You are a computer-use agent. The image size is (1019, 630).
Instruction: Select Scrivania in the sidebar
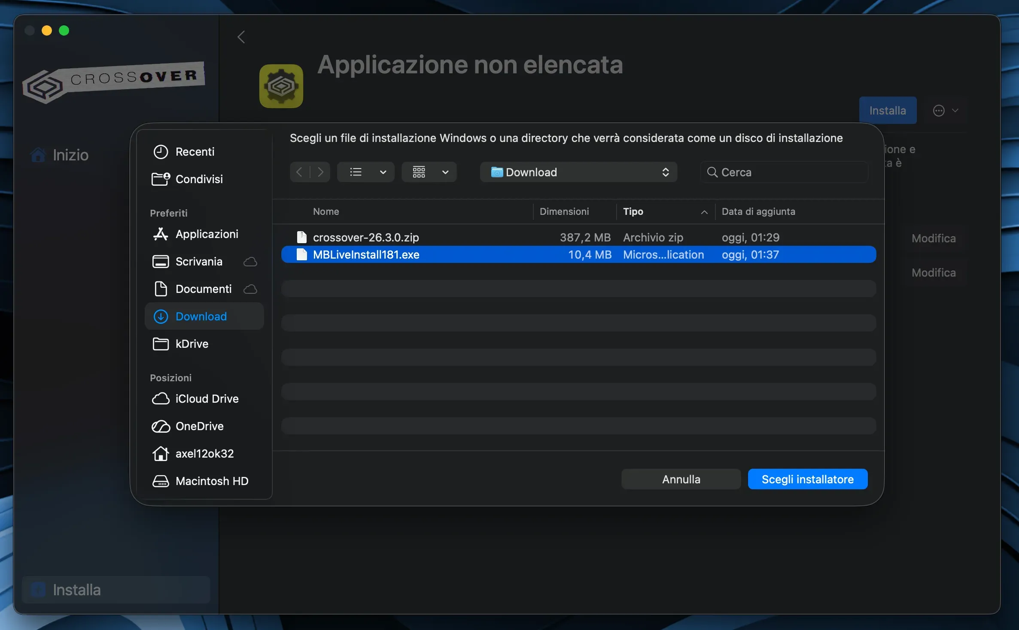pyautogui.click(x=204, y=262)
